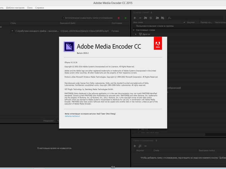Click the remove watch folder minus icon
The height and width of the screenshot is (169, 226).
[x=145, y=146]
